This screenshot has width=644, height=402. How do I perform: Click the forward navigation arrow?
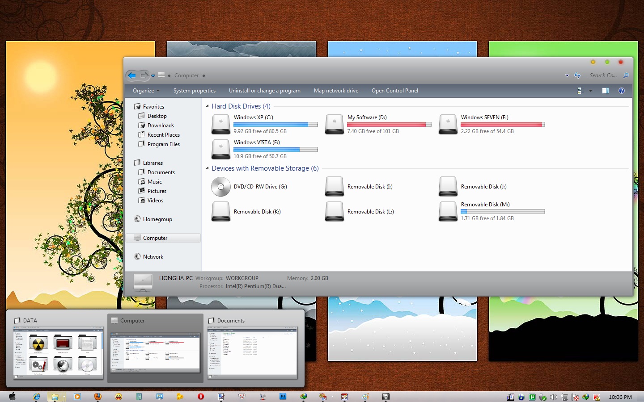click(x=144, y=75)
